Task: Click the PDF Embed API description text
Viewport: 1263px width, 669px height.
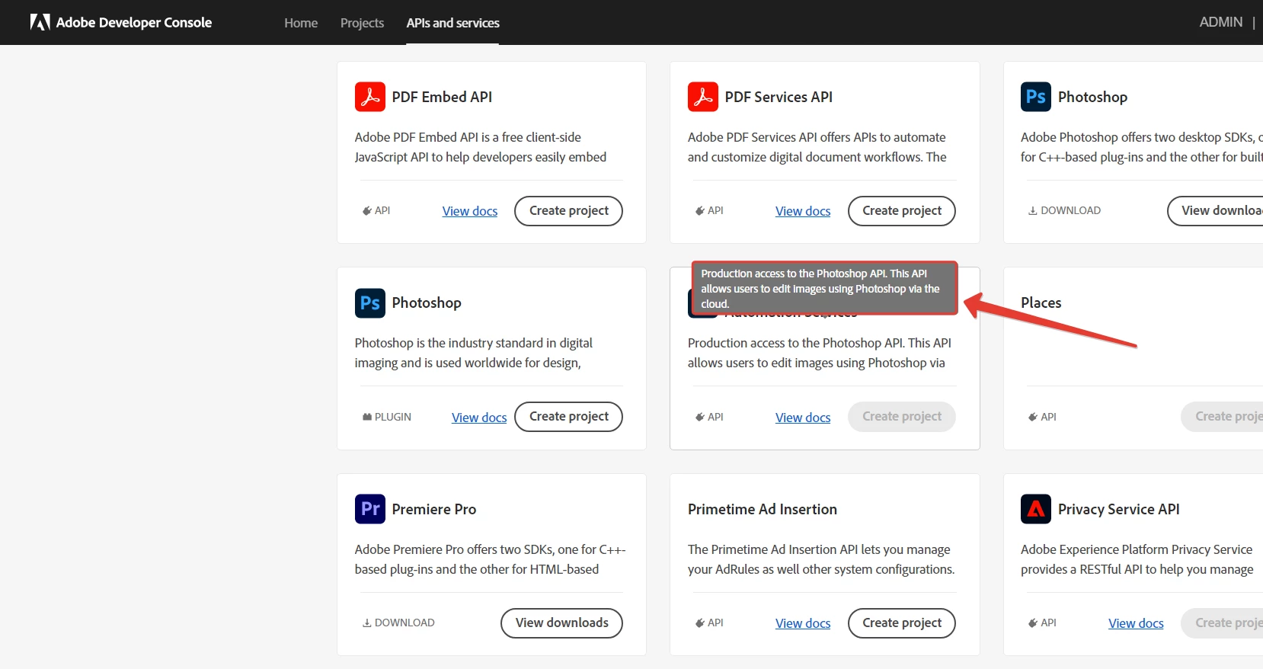Action: click(x=481, y=147)
